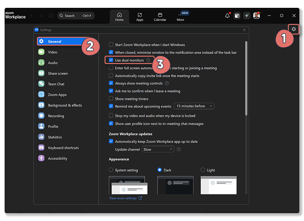The image size is (304, 221).
Task: Click the external link icon beside View more settings
Action: point(140,198)
